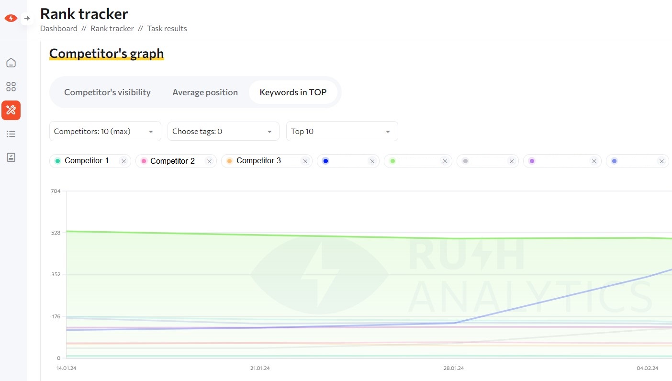Remove the purple dot competitor chip

[594, 161]
